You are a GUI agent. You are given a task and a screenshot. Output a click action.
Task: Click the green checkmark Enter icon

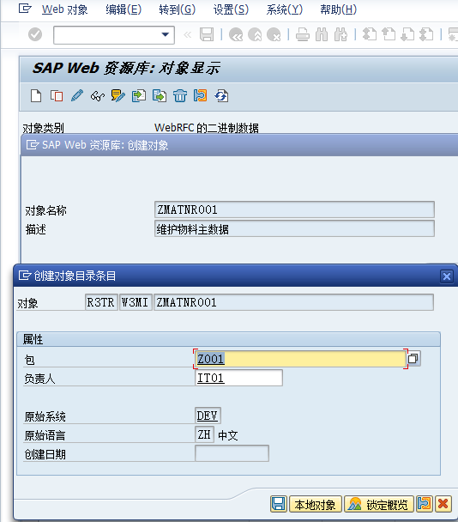point(35,34)
